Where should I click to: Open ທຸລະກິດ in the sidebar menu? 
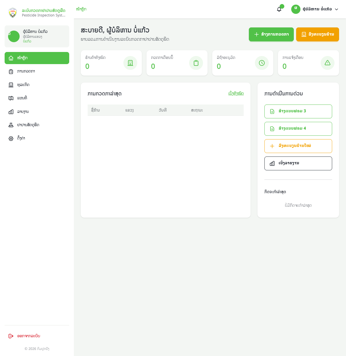click(23, 85)
